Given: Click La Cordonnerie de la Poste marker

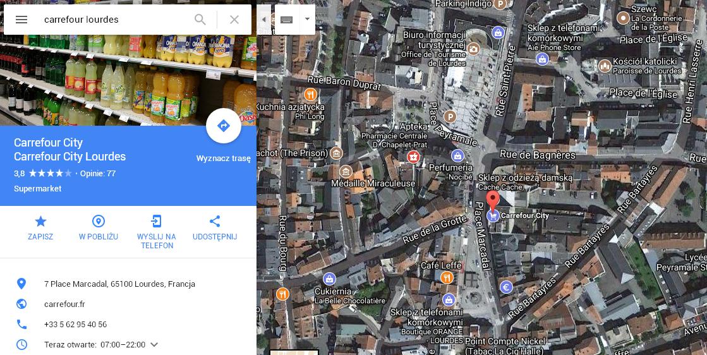Looking at the screenshot, I should click(x=623, y=18).
